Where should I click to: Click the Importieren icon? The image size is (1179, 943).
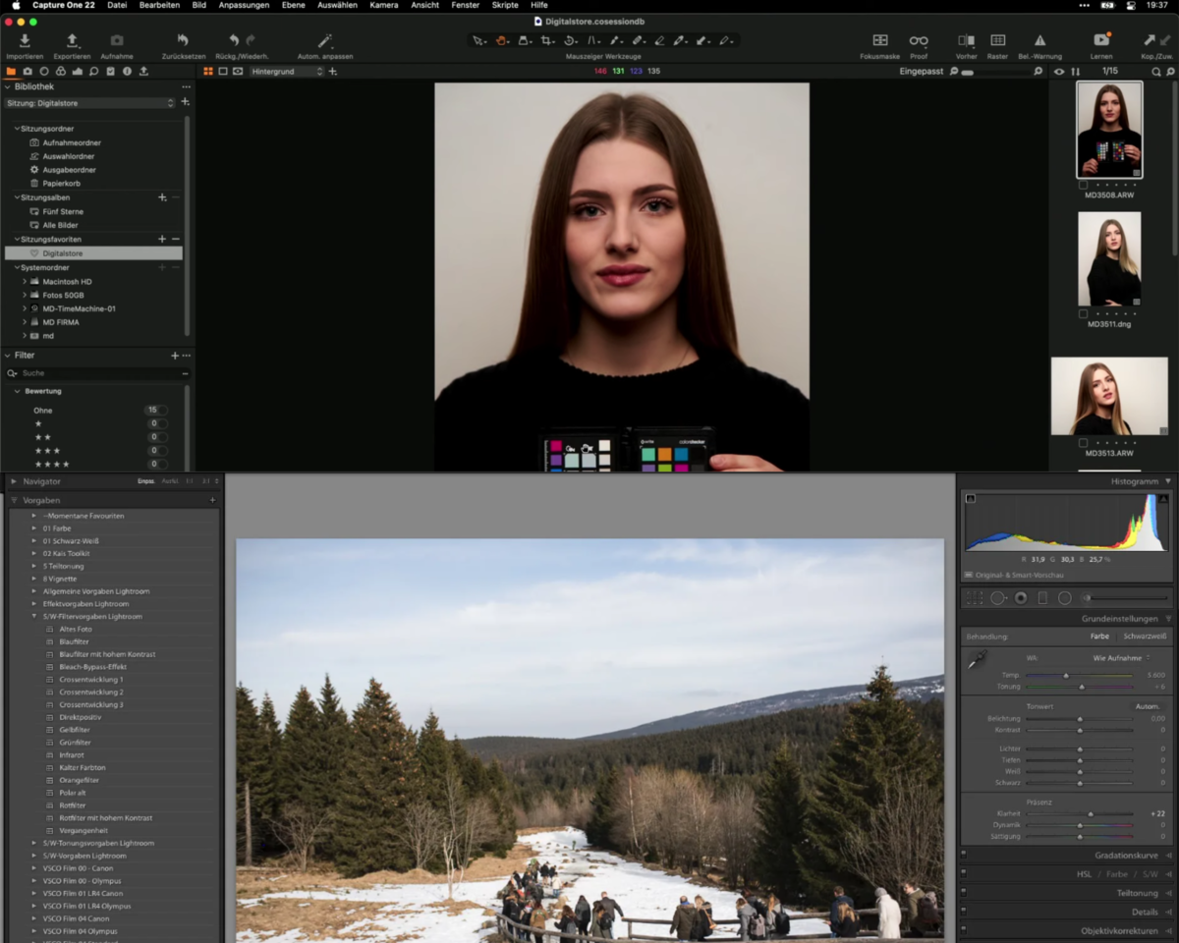tap(24, 40)
